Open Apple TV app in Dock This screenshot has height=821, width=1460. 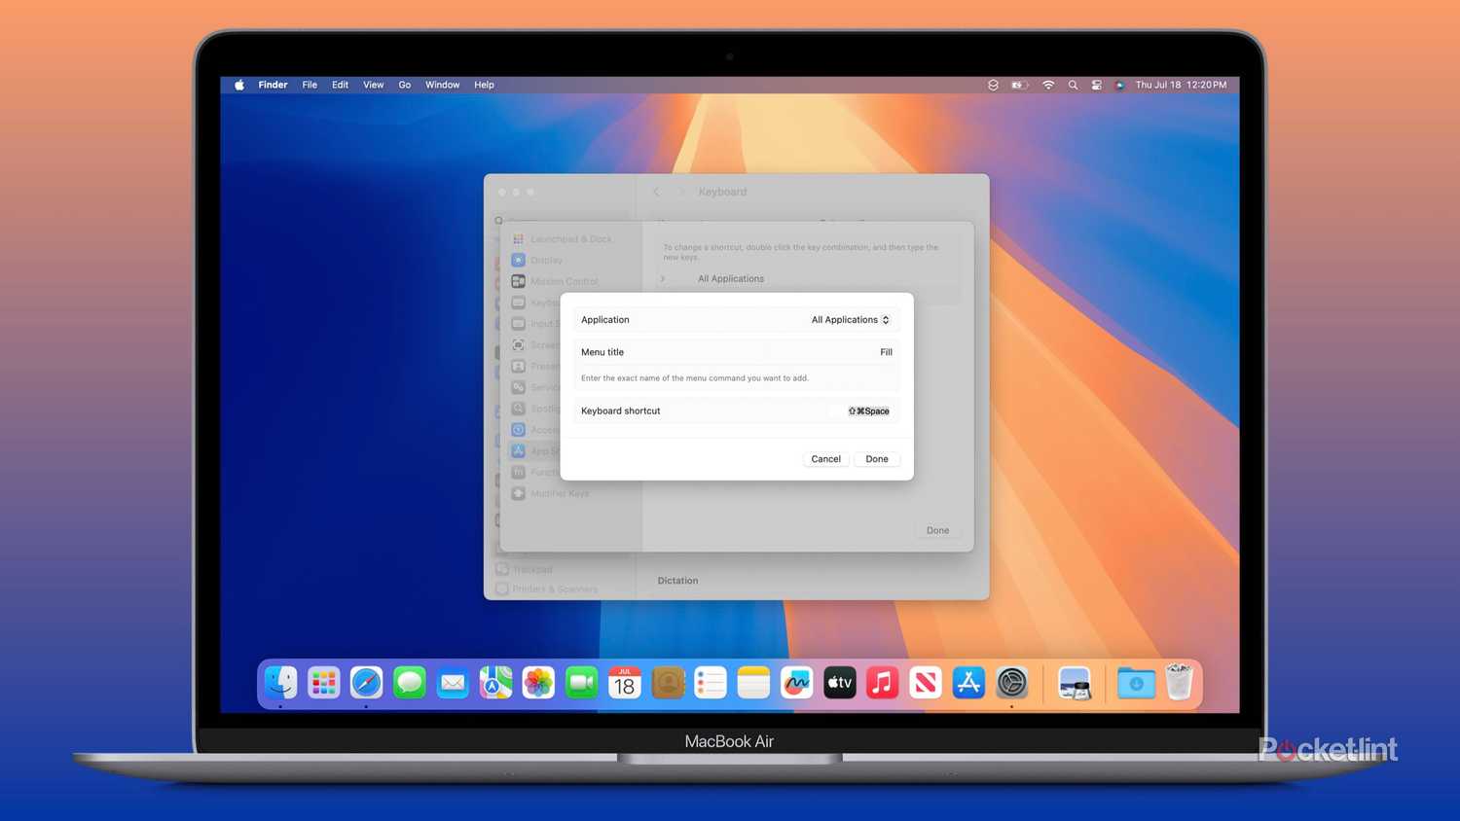pos(839,683)
